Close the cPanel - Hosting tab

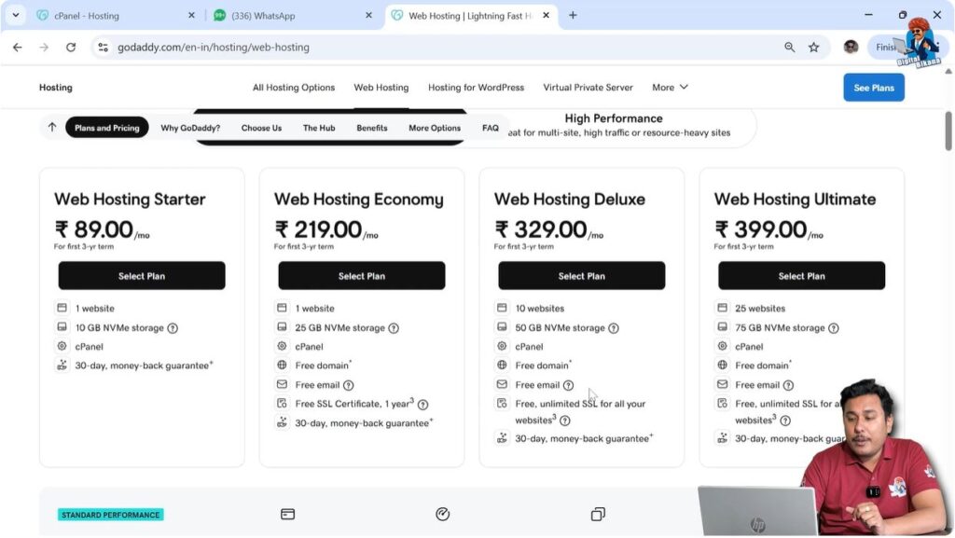click(191, 15)
